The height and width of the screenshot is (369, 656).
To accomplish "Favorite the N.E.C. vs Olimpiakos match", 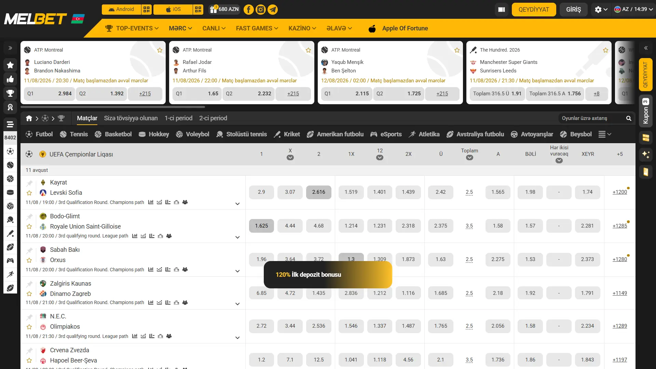I will [x=29, y=327].
